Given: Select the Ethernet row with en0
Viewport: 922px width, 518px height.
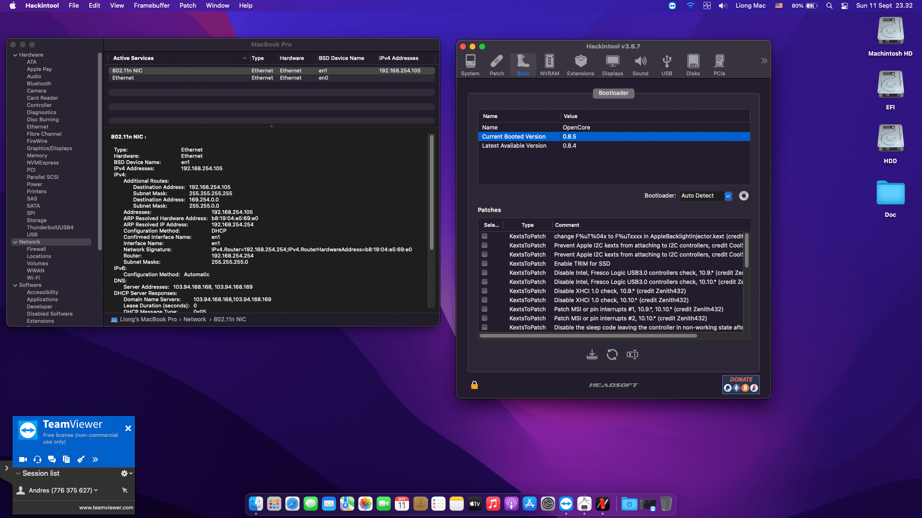Looking at the screenshot, I should point(271,78).
